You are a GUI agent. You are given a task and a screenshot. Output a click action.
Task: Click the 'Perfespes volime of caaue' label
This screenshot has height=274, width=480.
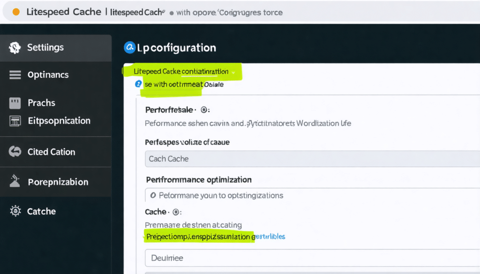187,142
